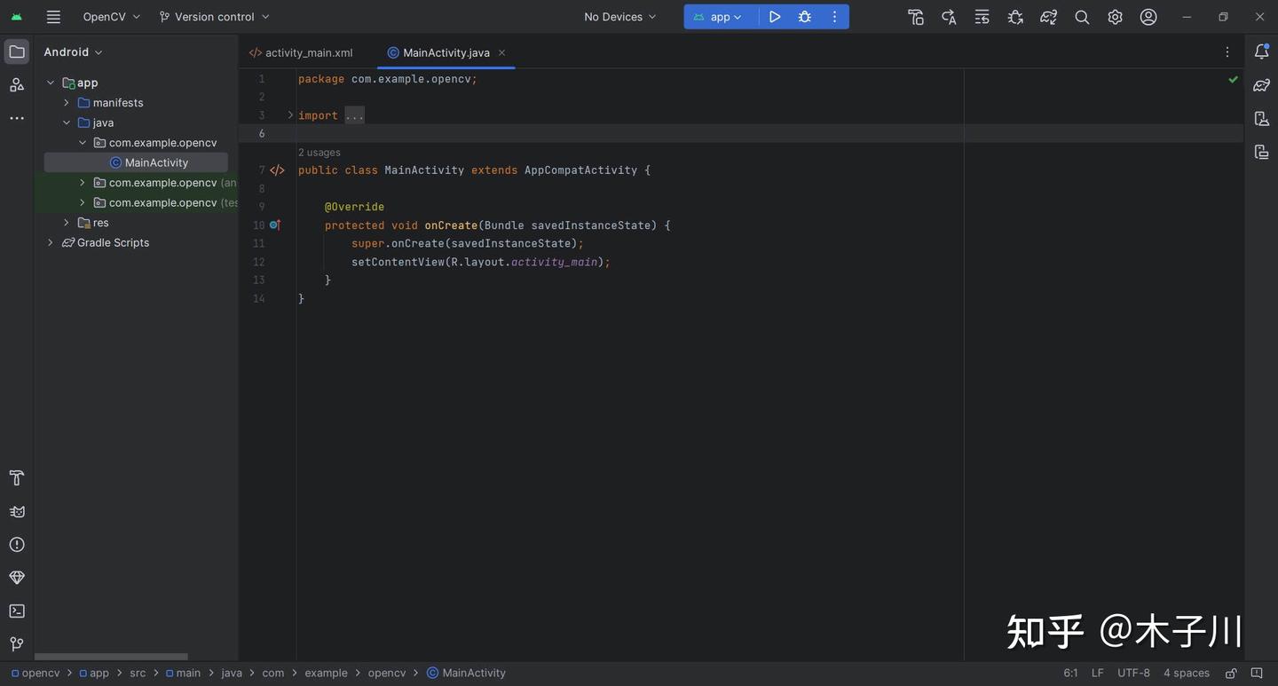Start debugging with the bug button

tap(803, 16)
